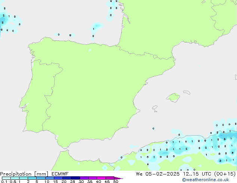Click the "25" legend scale label
The height and width of the screenshot is (183, 237).
point(73,182)
